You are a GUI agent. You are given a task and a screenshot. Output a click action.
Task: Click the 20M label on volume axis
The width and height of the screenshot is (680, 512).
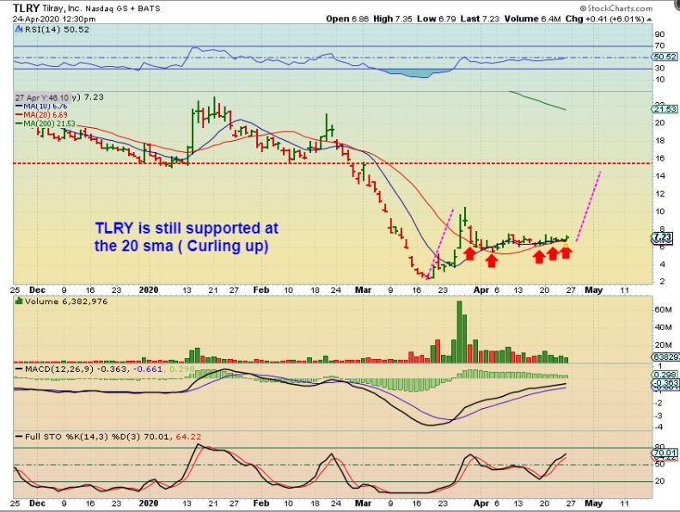point(663,345)
